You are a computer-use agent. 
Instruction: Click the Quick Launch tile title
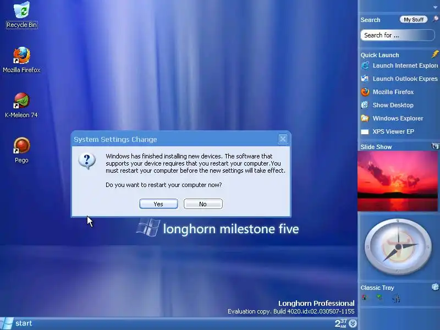click(x=380, y=55)
